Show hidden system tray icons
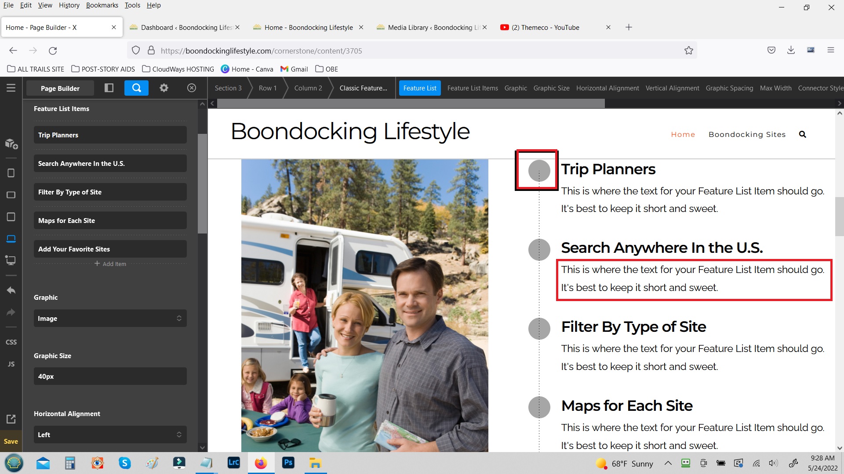 point(668,463)
